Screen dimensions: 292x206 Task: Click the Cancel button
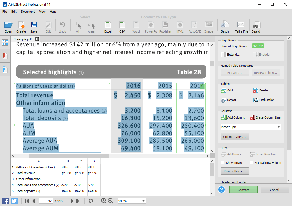click(274, 190)
